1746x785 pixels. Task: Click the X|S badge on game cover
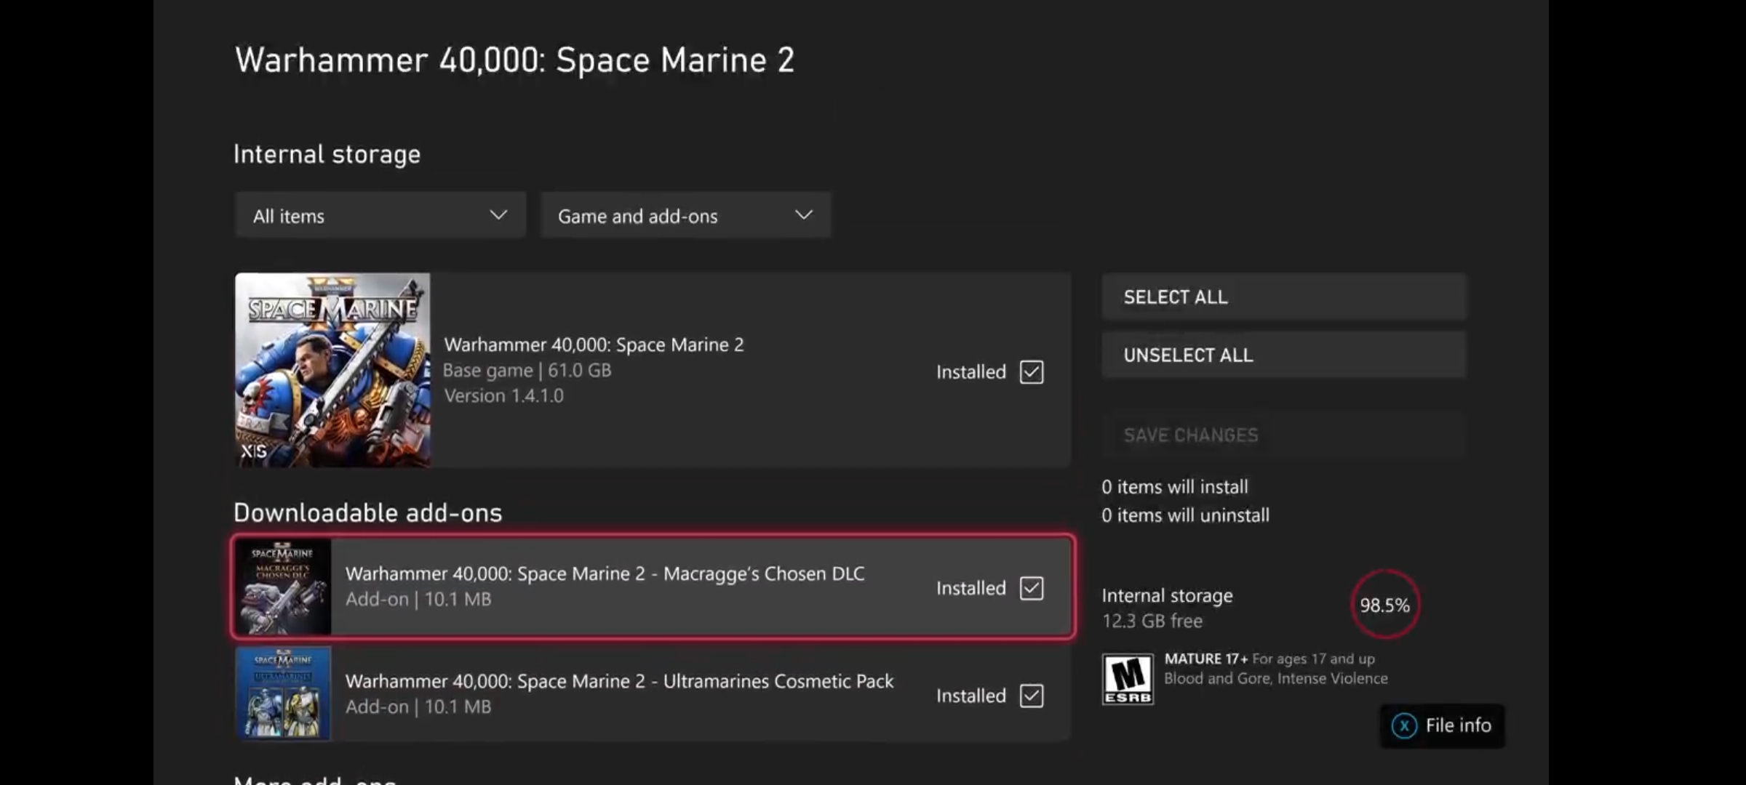point(254,451)
